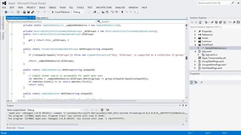
Task: Click the Quick Launch search box
Action: tap(215, 3)
